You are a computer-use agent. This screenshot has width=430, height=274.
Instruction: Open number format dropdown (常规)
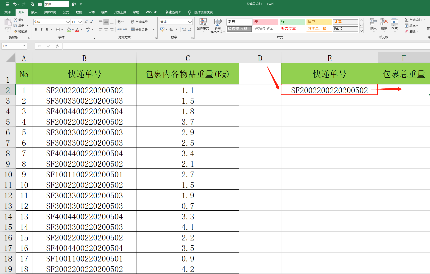[190, 22]
